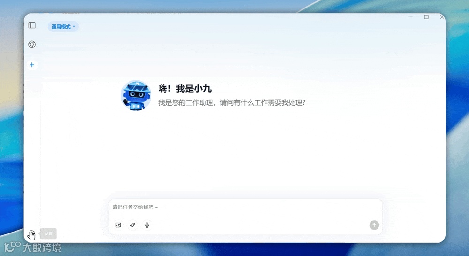Viewport: 469px width, 256px height.
Task: Minimize the assistant window
Action: (411, 17)
